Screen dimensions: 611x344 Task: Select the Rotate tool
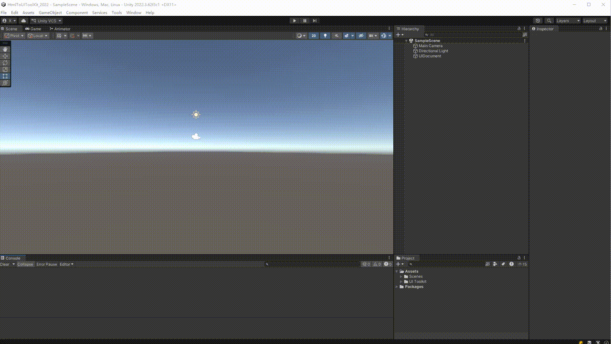tap(5, 63)
